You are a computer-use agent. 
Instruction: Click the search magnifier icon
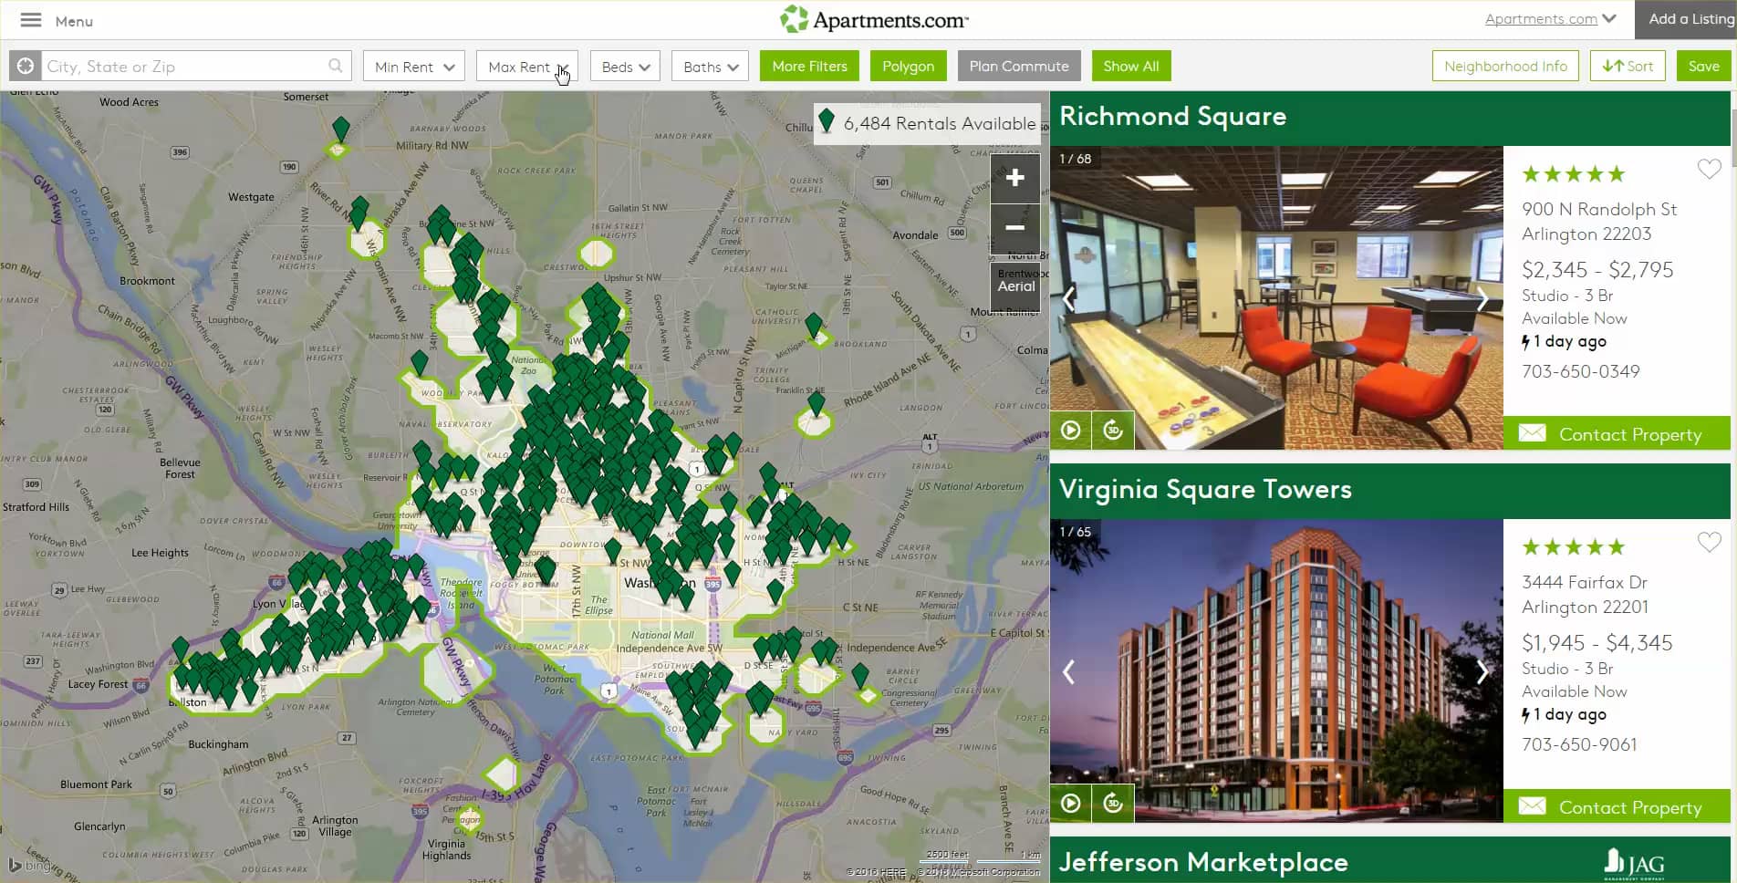[x=336, y=66]
